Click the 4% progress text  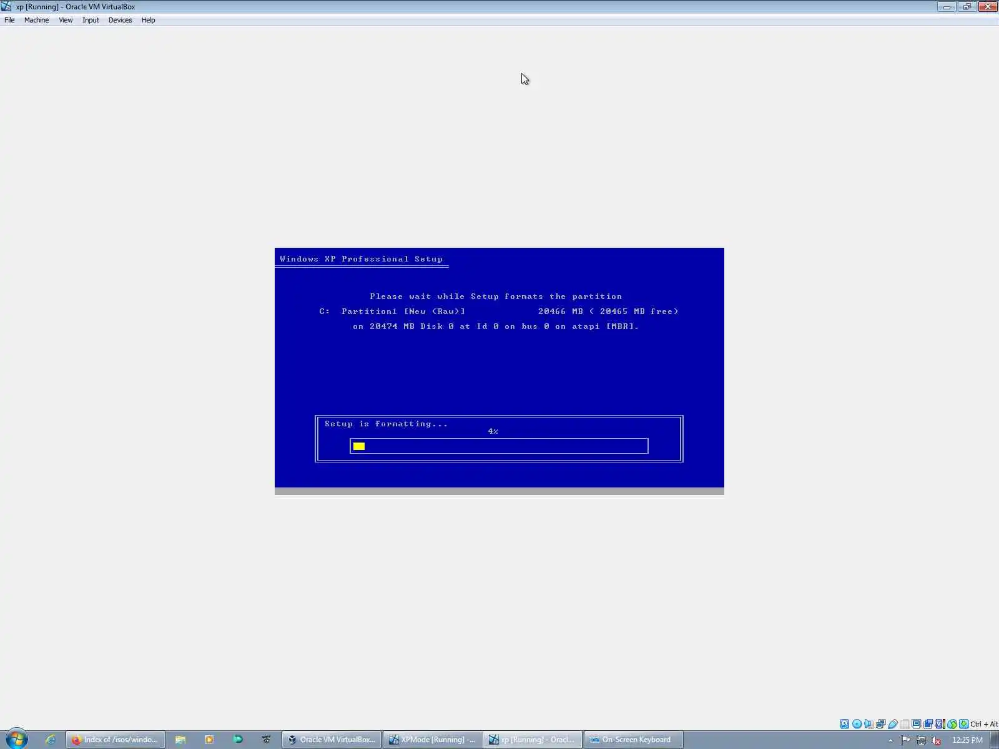coord(493,431)
